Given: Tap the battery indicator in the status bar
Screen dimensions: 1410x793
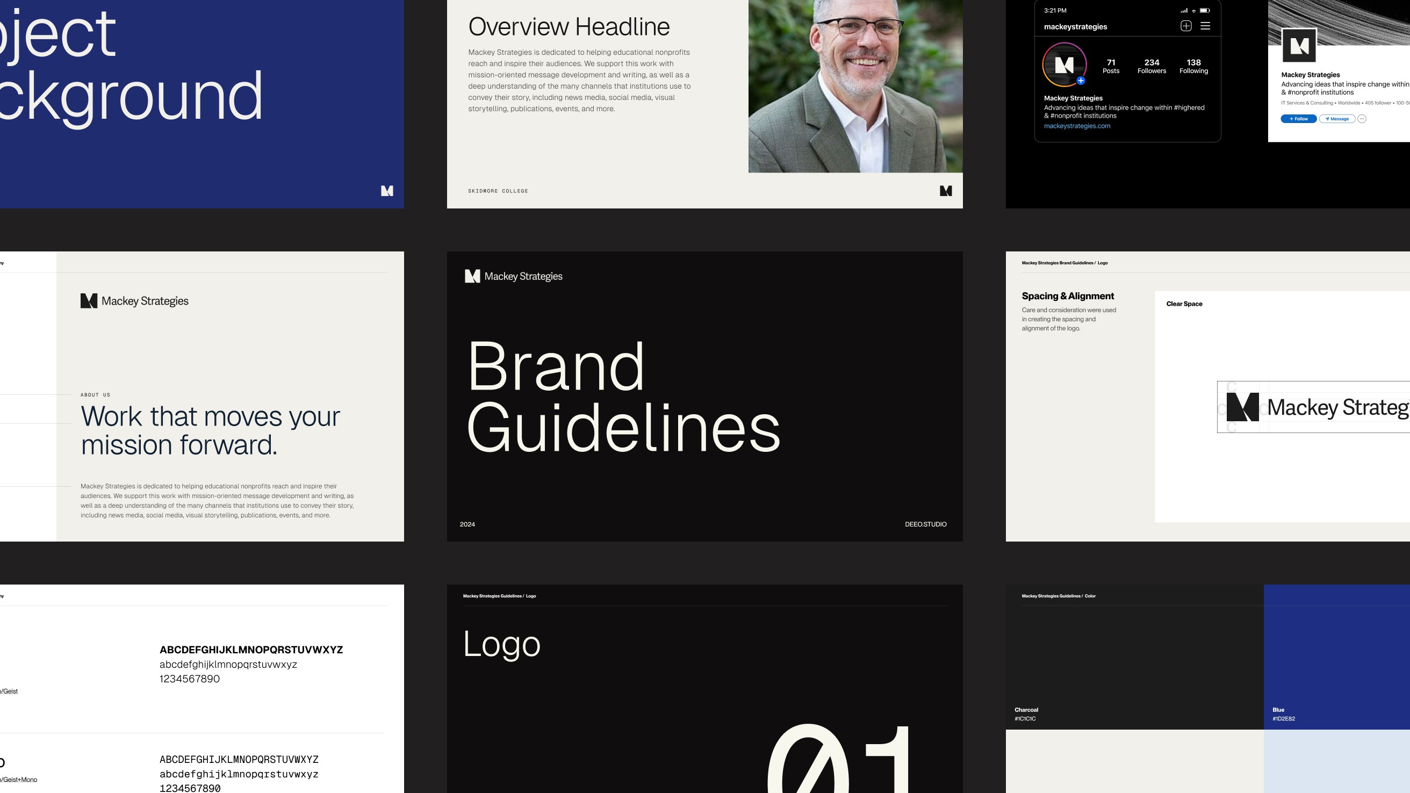Looking at the screenshot, I should point(1205,10).
